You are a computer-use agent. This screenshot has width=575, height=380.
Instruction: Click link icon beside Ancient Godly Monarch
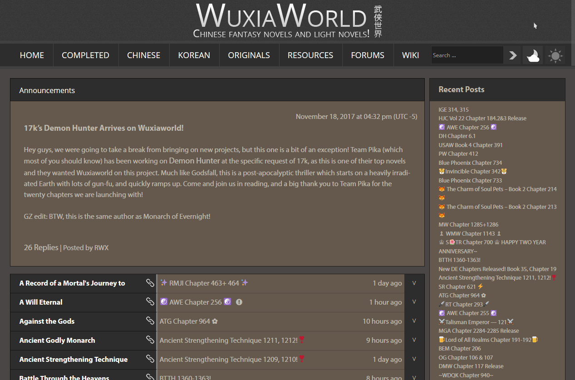150,340
